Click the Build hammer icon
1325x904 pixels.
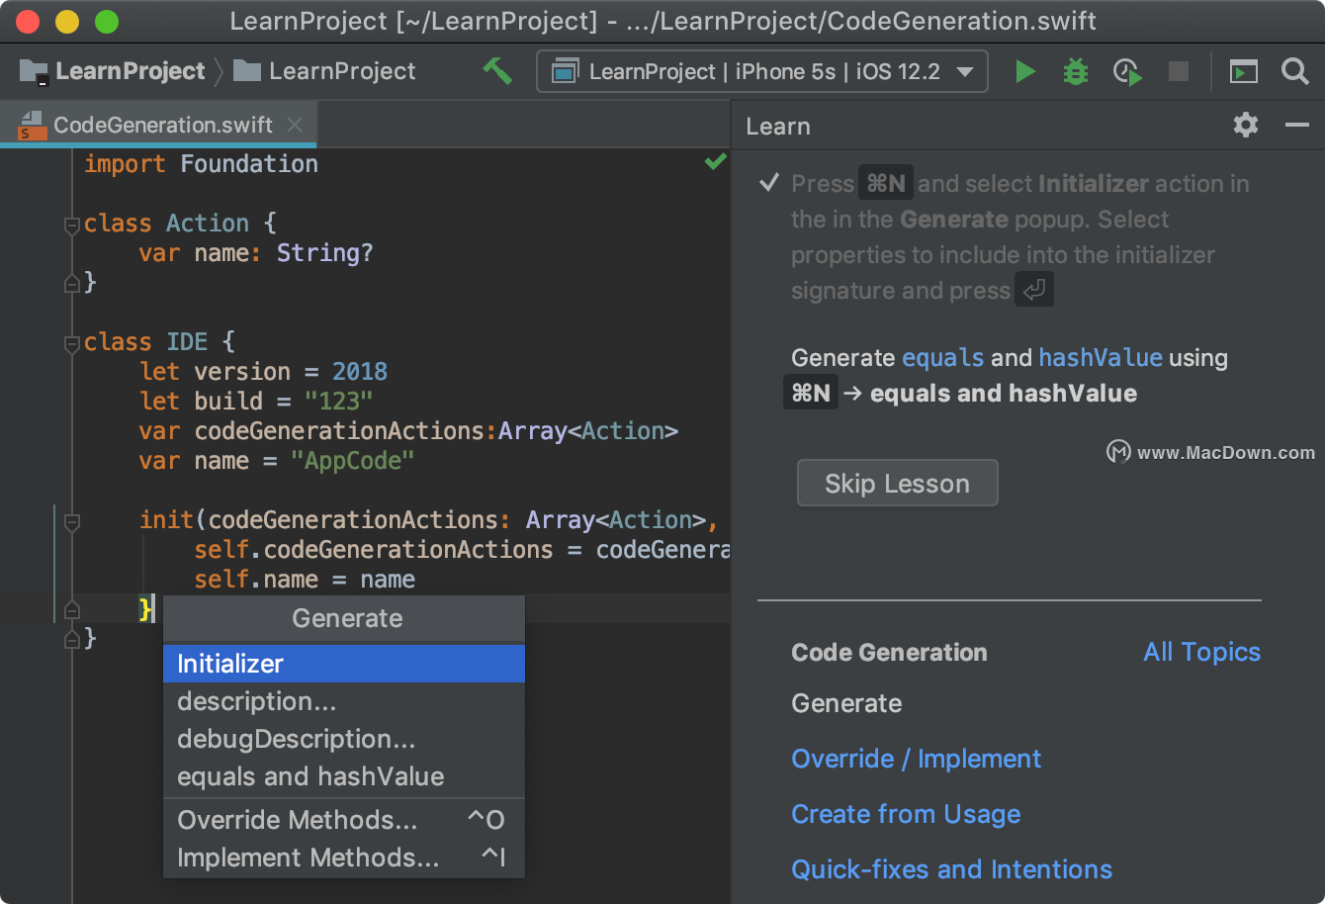click(x=497, y=71)
